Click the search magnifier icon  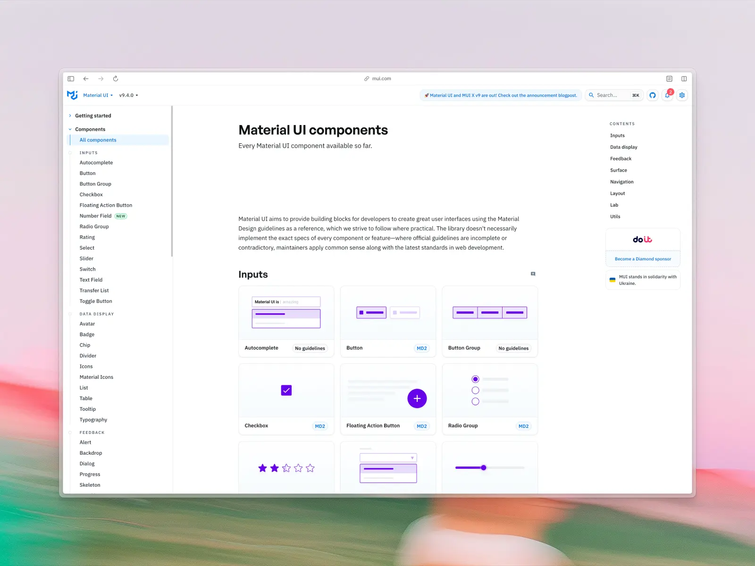click(x=591, y=95)
